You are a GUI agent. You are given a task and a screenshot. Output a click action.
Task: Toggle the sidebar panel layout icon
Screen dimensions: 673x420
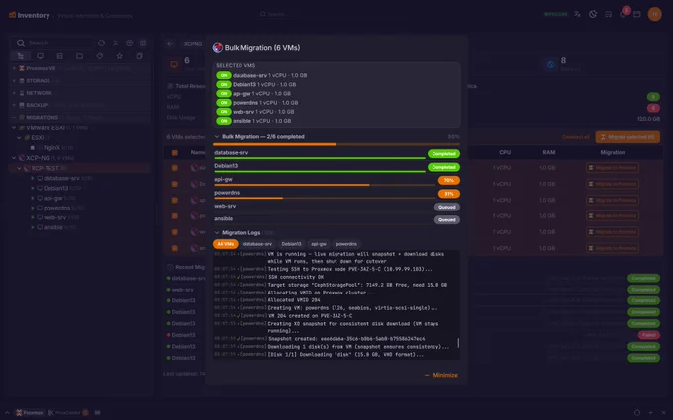(144, 42)
